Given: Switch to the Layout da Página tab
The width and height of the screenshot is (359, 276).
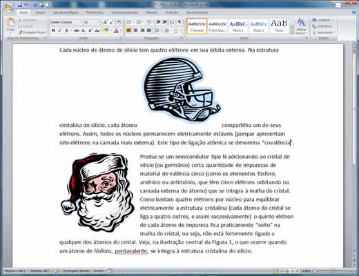Looking at the screenshot, I should coord(66,12).
